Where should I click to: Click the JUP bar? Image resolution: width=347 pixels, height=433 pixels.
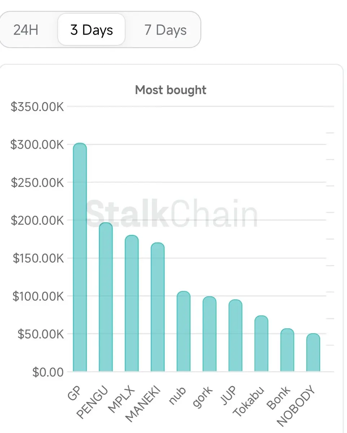[x=236, y=336]
